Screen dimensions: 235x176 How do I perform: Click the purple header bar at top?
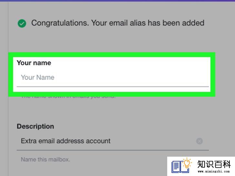117,1
